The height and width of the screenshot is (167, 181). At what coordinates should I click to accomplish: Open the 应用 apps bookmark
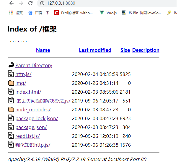tap(16, 13)
